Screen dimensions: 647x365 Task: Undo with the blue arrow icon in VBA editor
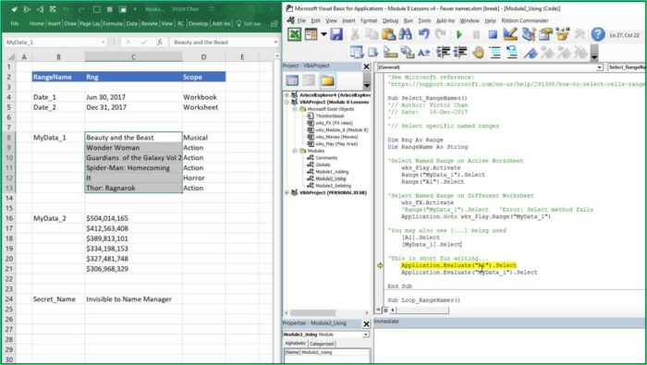pyautogui.click(x=423, y=34)
